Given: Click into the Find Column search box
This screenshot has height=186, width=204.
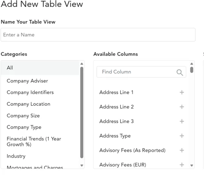Looking at the screenshot, I should [x=141, y=72].
